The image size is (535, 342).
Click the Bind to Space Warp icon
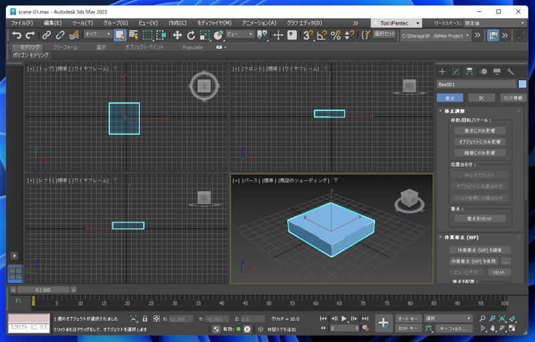coord(74,35)
